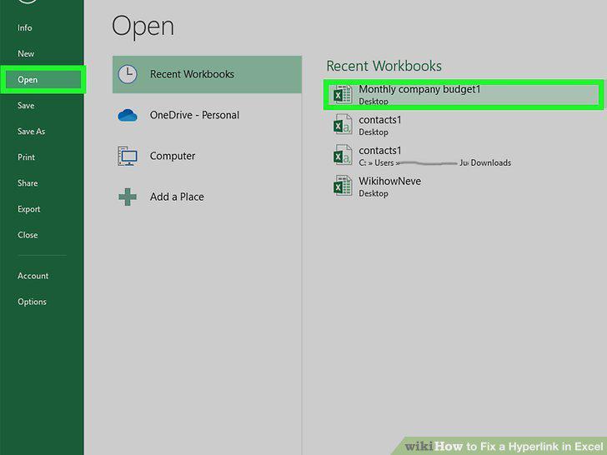Viewport: 607px width, 455px height.
Task: Click the Computer monitor icon
Action: [128, 156]
